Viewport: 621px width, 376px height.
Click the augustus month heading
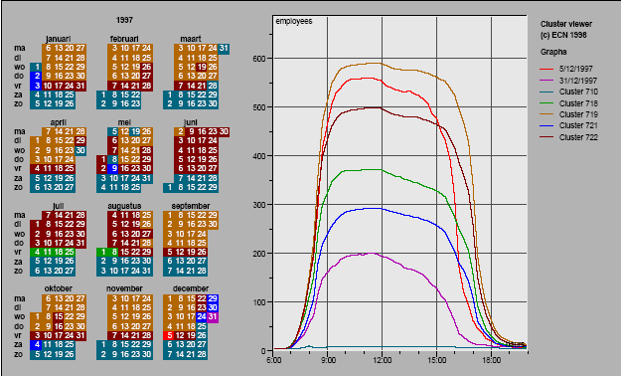124,206
